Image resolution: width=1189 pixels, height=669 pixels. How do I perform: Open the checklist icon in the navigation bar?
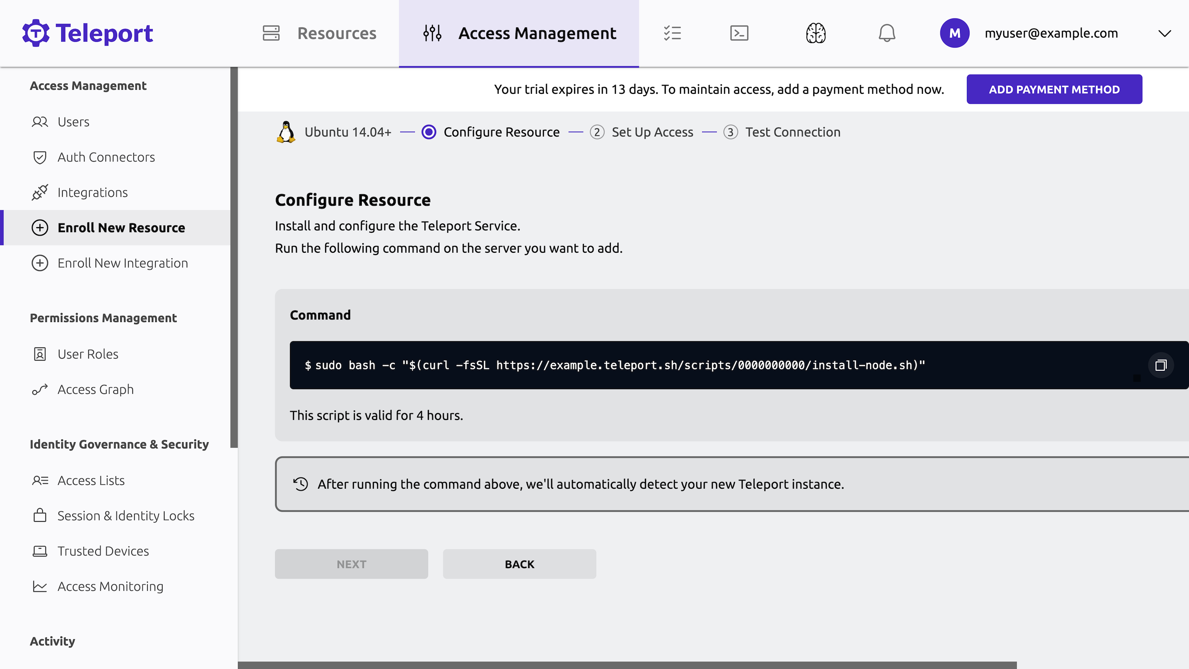pyautogui.click(x=673, y=33)
